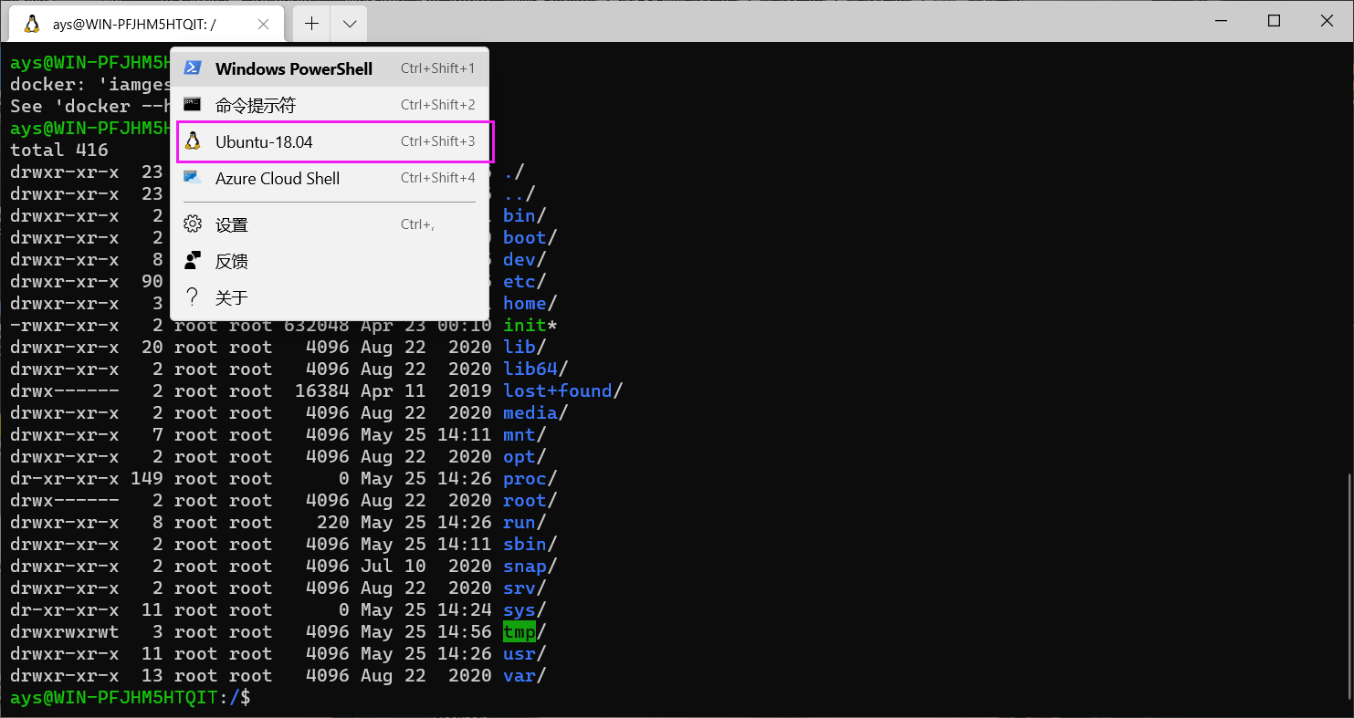The width and height of the screenshot is (1354, 718).
Task: Click the media/ directory entry
Action: [x=536, y=412]
